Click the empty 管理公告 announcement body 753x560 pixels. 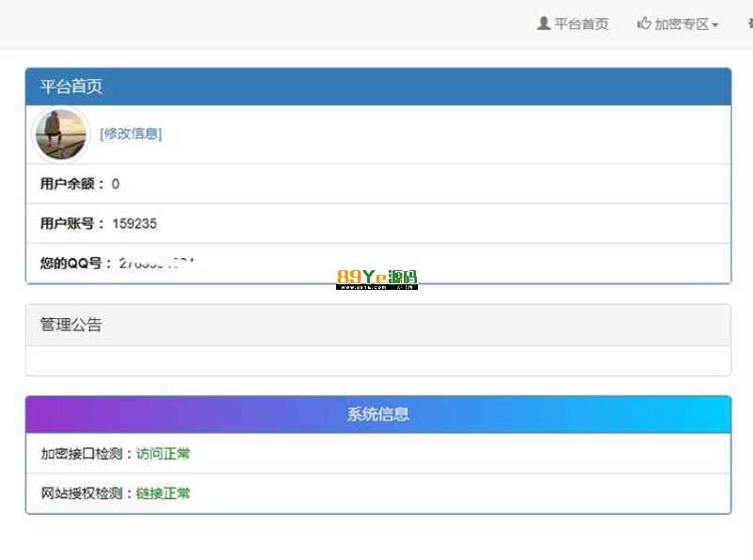tap(377, 360)
